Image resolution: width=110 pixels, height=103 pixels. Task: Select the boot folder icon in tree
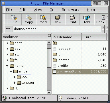pyautogui.click(x=12, y=43)
